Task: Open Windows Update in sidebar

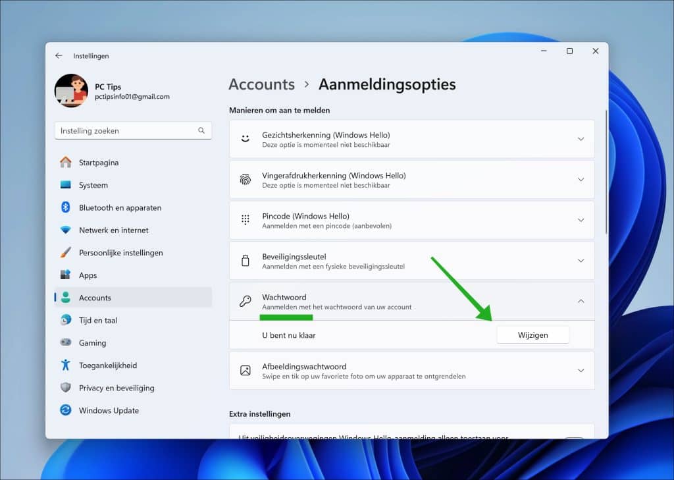Action: pyautogui.click(x=133, y=410)
